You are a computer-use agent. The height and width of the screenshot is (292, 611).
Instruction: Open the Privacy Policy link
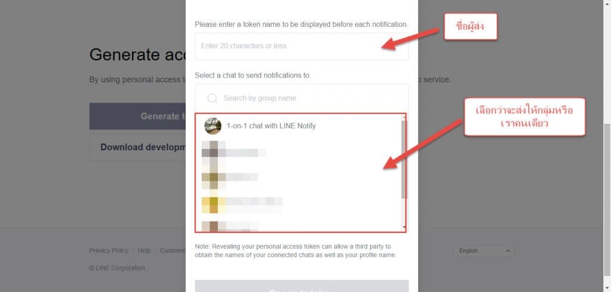point(109,250)
